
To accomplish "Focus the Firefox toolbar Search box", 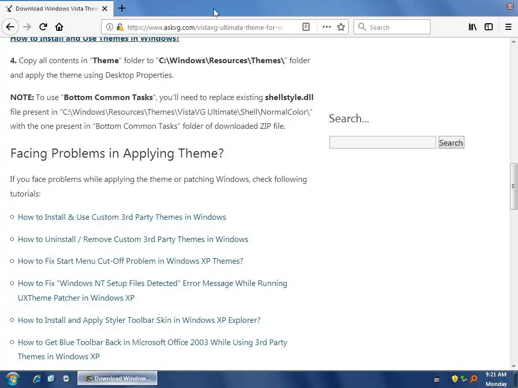I will (x=392, y=27).
